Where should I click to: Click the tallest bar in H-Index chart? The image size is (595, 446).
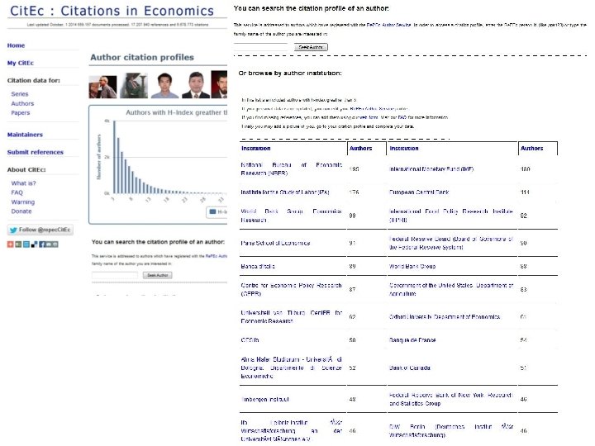tap(115, 157)
